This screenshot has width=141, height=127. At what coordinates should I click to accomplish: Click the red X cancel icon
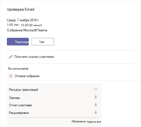[x=11, y=76]
